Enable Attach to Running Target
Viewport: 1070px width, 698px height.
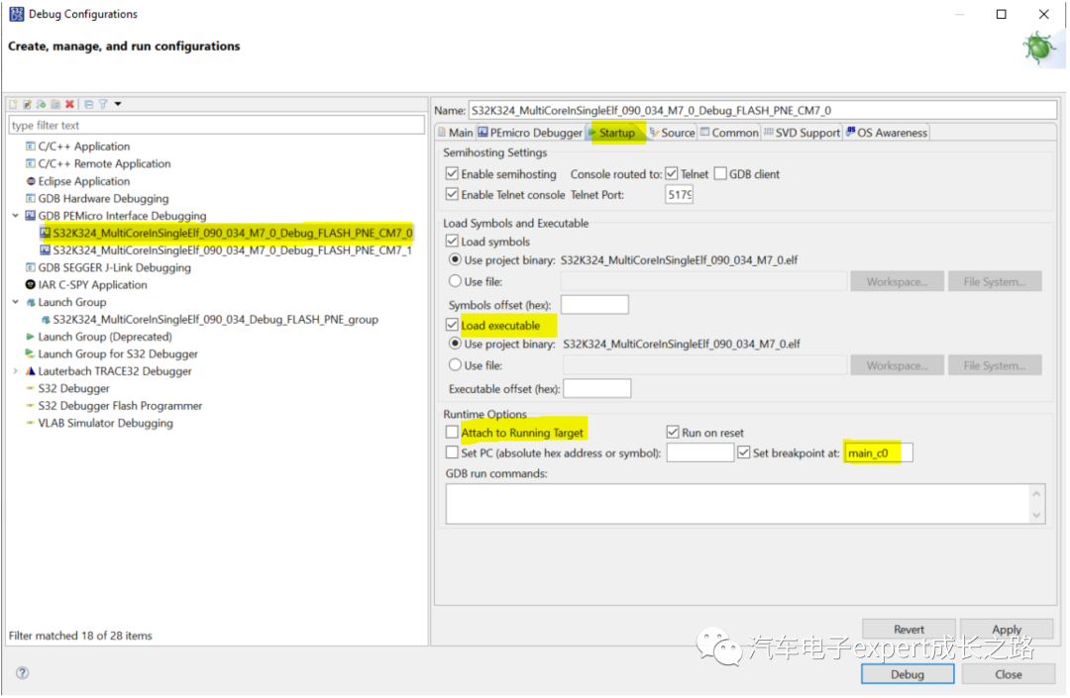(452, 432)
